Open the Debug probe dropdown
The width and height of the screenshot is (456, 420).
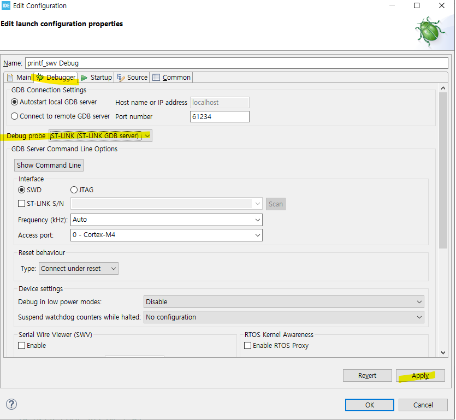point(100,136)
